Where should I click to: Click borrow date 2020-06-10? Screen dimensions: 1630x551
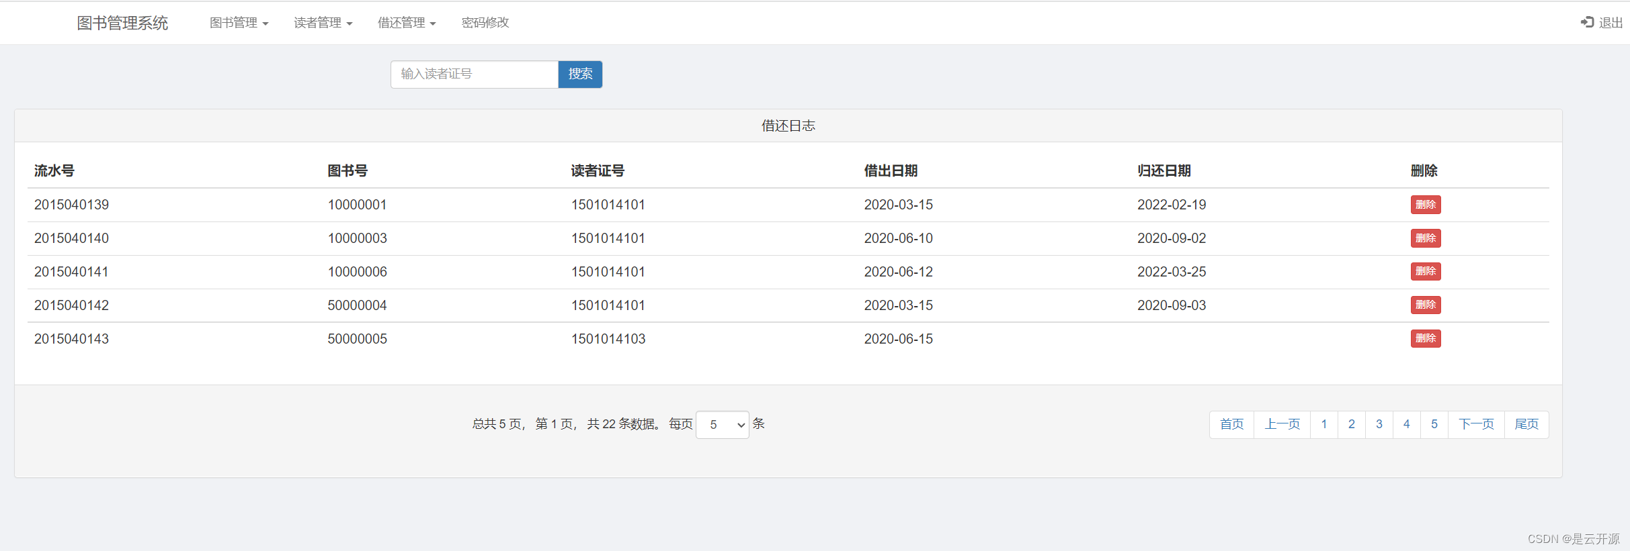click(x=899, y=238)
